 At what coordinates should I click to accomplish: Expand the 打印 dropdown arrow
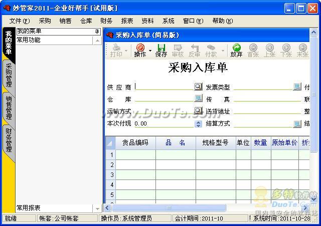(126, 50)
